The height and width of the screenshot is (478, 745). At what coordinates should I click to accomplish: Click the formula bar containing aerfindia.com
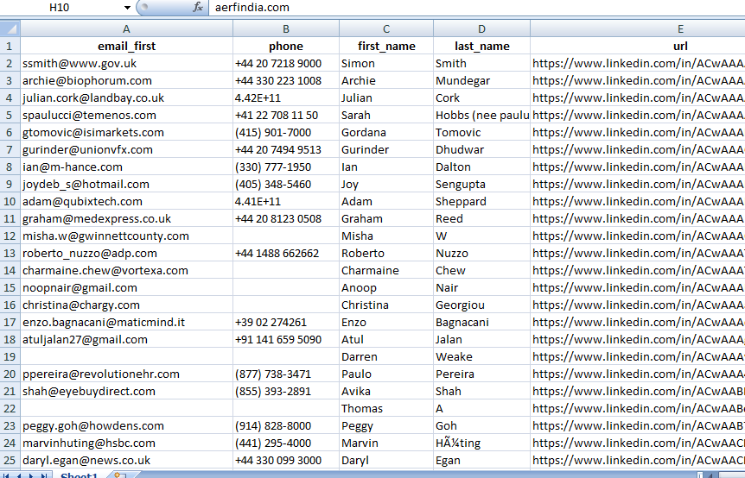(x=477, y=8)
